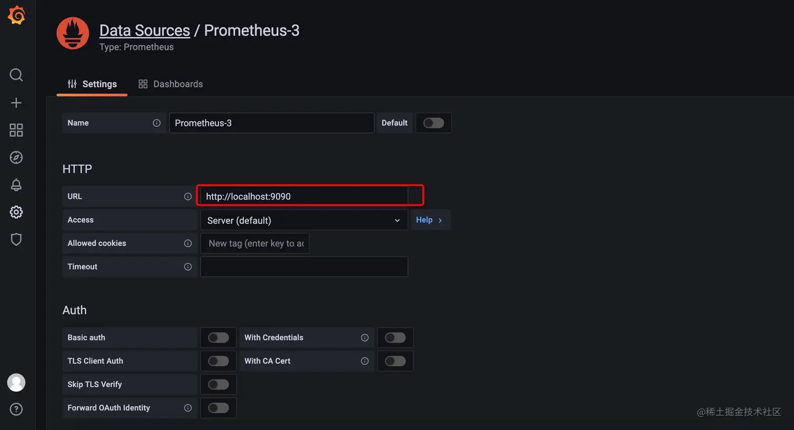Image resolution: width=794 pixels, height=430 pixels.
Task: Click the user avatar in sidebar
Action: tap(16, 382)
